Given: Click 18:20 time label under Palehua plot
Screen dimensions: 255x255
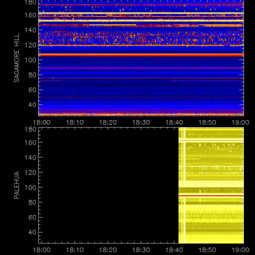Looking at the screenshot, I should click(x=108, y=250).
